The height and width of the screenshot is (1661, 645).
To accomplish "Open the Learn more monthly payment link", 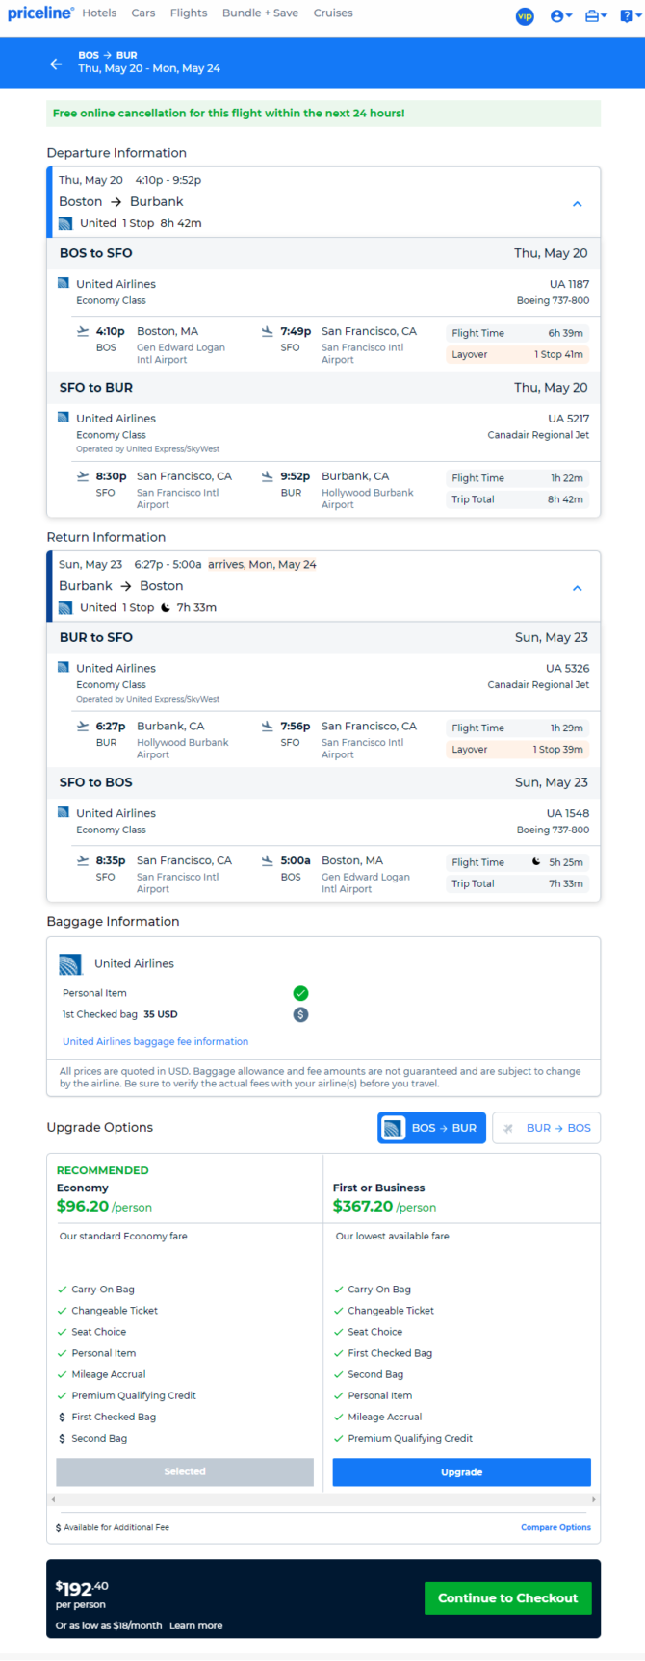I will pos(195,1625).
